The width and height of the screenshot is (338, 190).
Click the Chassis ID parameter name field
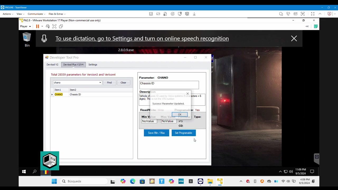169,85
